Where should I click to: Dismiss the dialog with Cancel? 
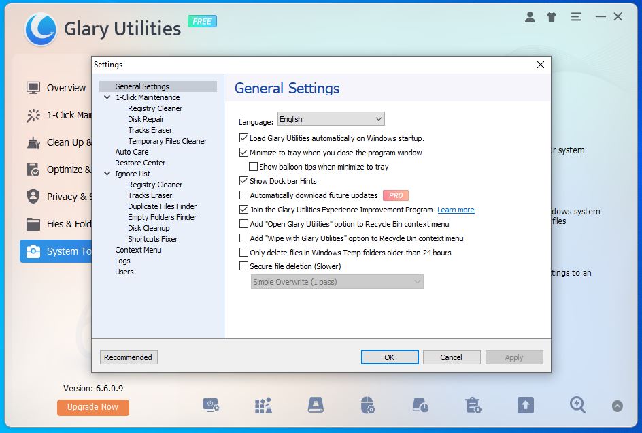click(451, 357)
